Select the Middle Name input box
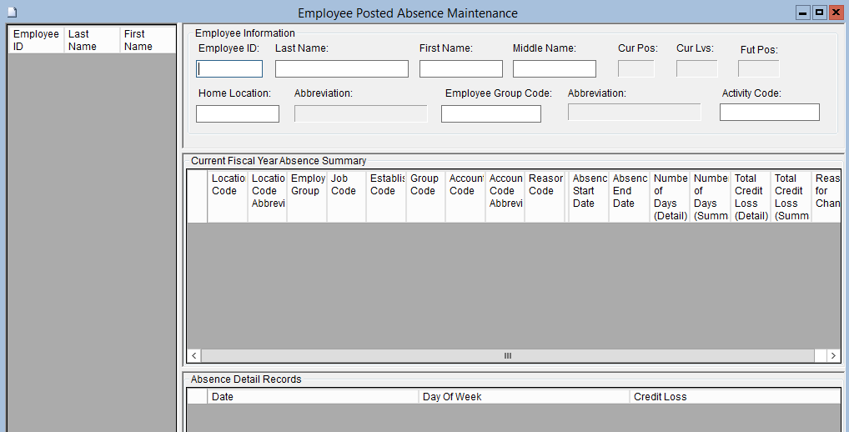 click(x=554, y=69)
